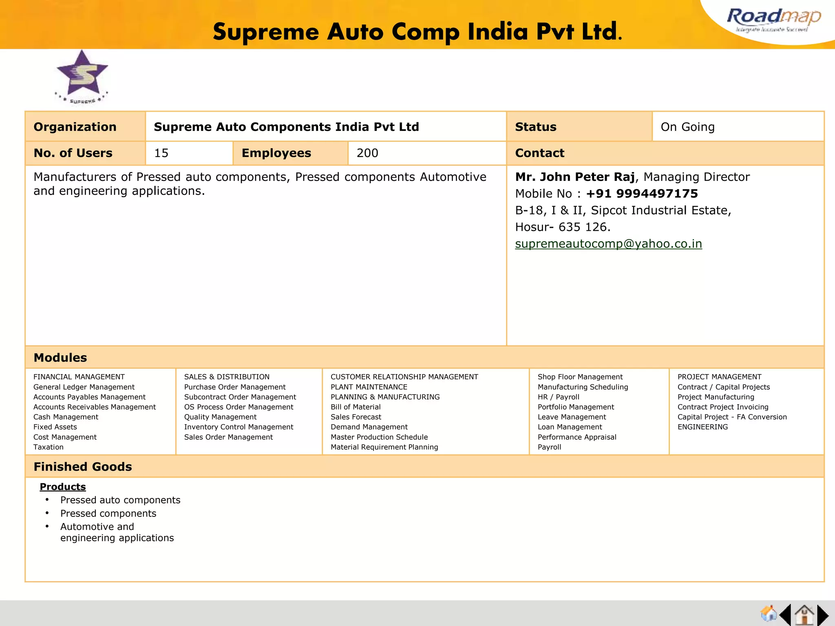The width and height of the screenshot is (835, 626).
Task: Click Loan Management entry
Action: [570, 427]
